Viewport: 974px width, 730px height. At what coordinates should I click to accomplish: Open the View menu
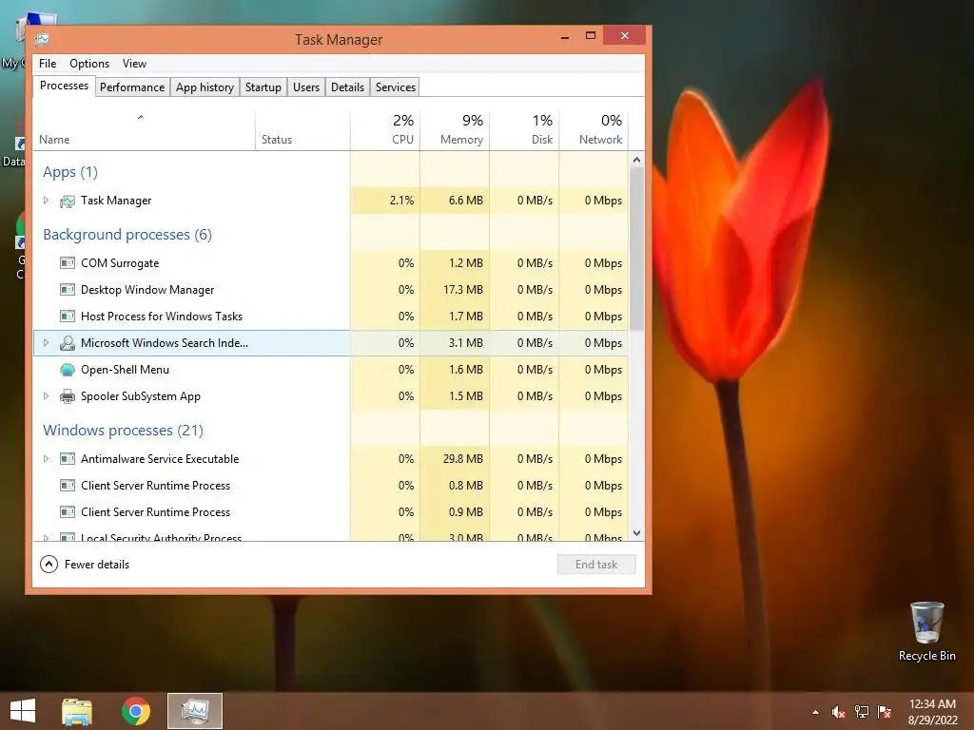click(134, 64)
